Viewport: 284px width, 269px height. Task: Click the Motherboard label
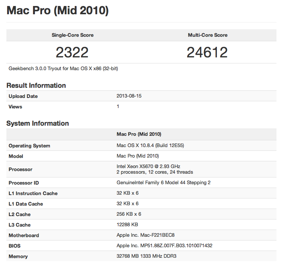pyautogui.click(x=24, y=236)
